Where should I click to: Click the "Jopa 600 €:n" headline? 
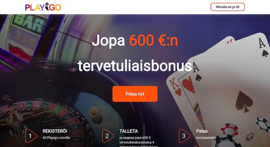135,40
